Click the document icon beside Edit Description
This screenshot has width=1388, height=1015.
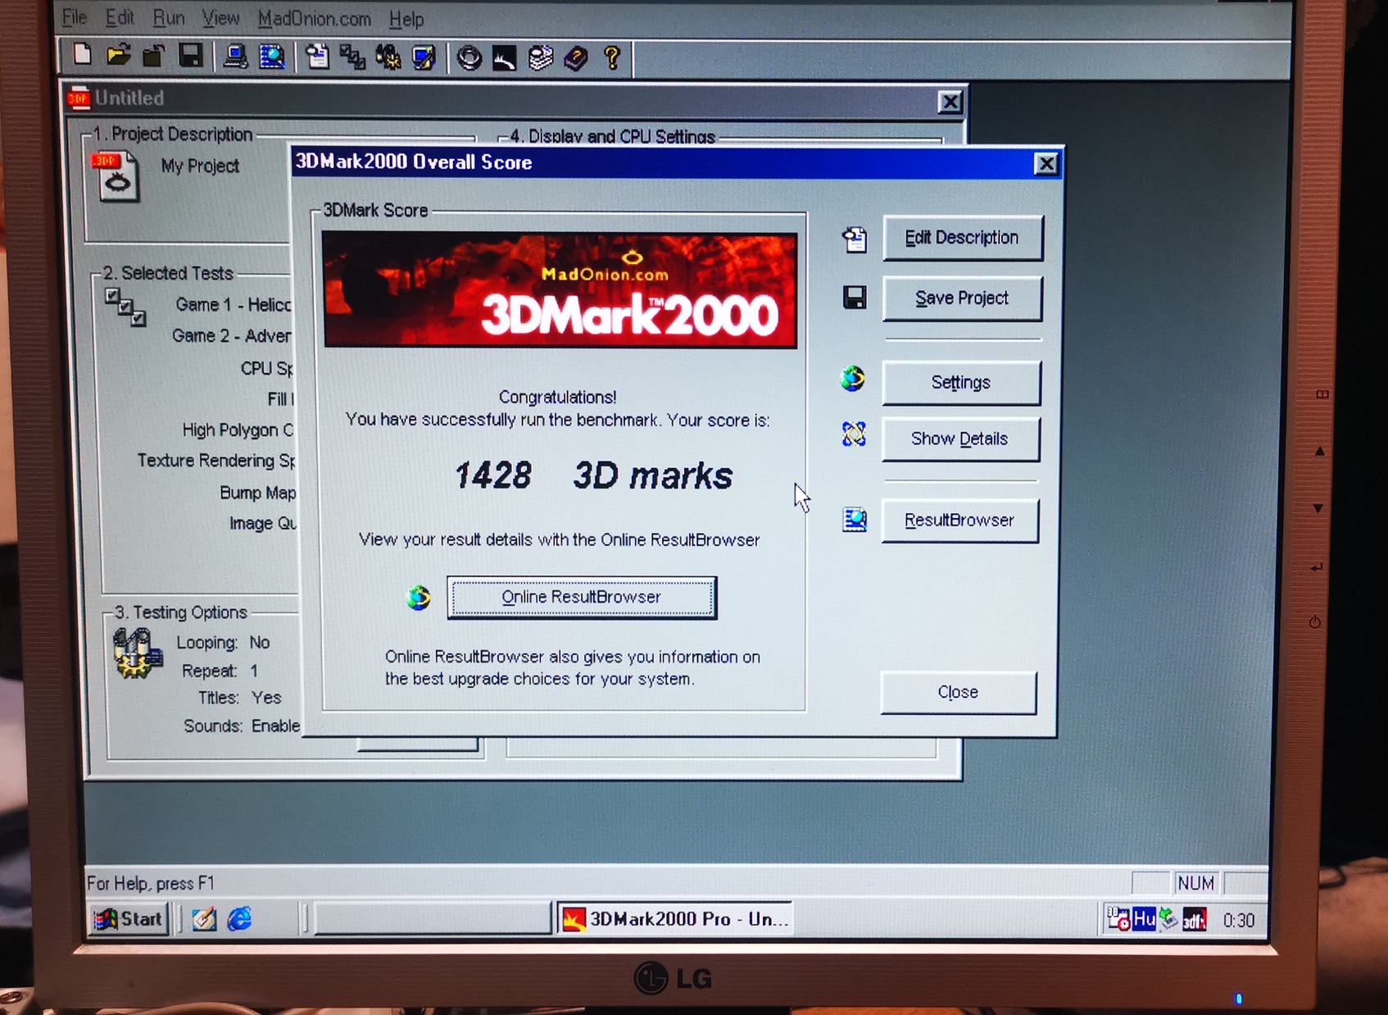855,239
